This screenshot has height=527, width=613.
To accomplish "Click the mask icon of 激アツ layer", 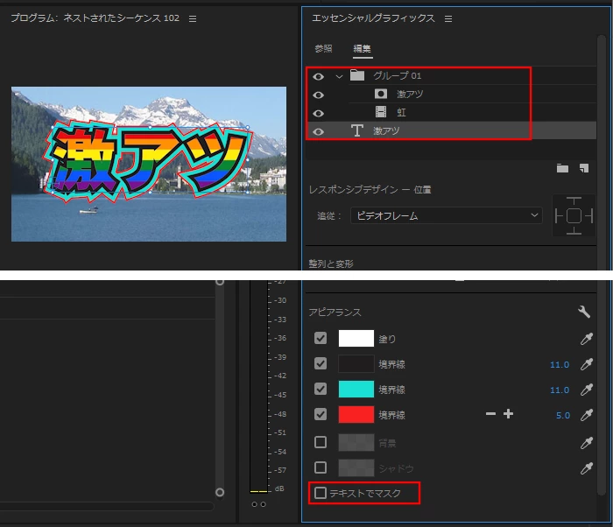I will point(381,94).
